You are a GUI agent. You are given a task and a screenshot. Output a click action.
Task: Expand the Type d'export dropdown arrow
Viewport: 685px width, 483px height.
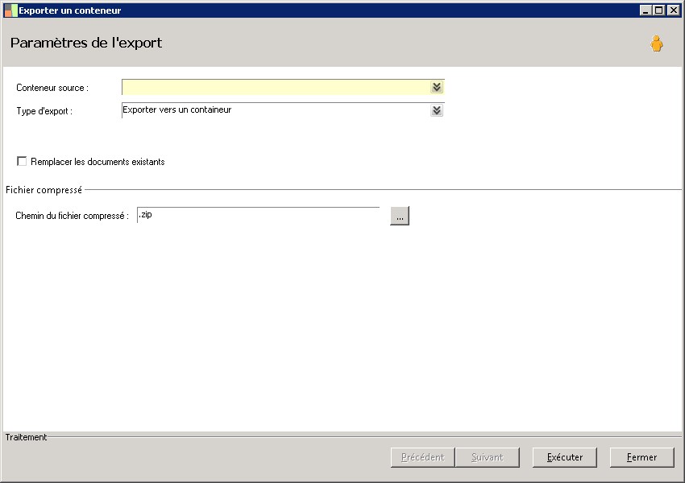pyautogui.click(x=437, y=110)
